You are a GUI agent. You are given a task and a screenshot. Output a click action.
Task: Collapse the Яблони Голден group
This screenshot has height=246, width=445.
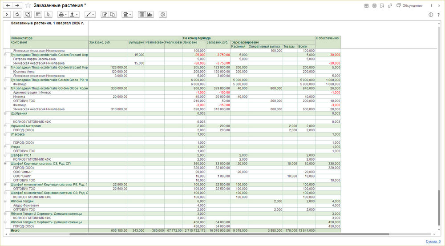pos(5,202)
